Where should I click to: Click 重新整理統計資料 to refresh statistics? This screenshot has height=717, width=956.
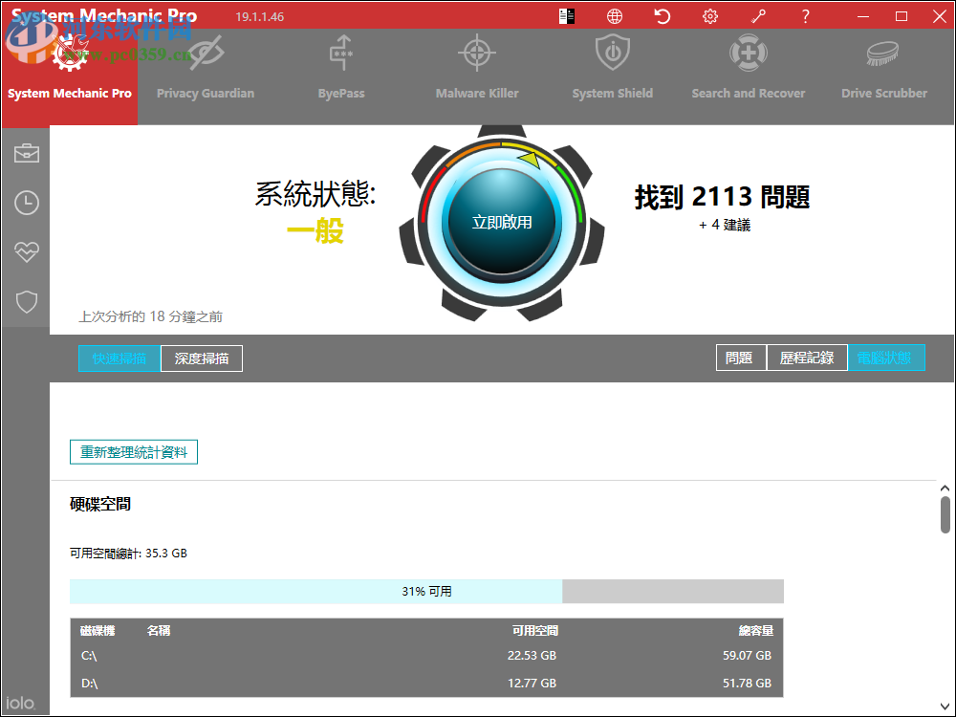(x=134, y=451)
